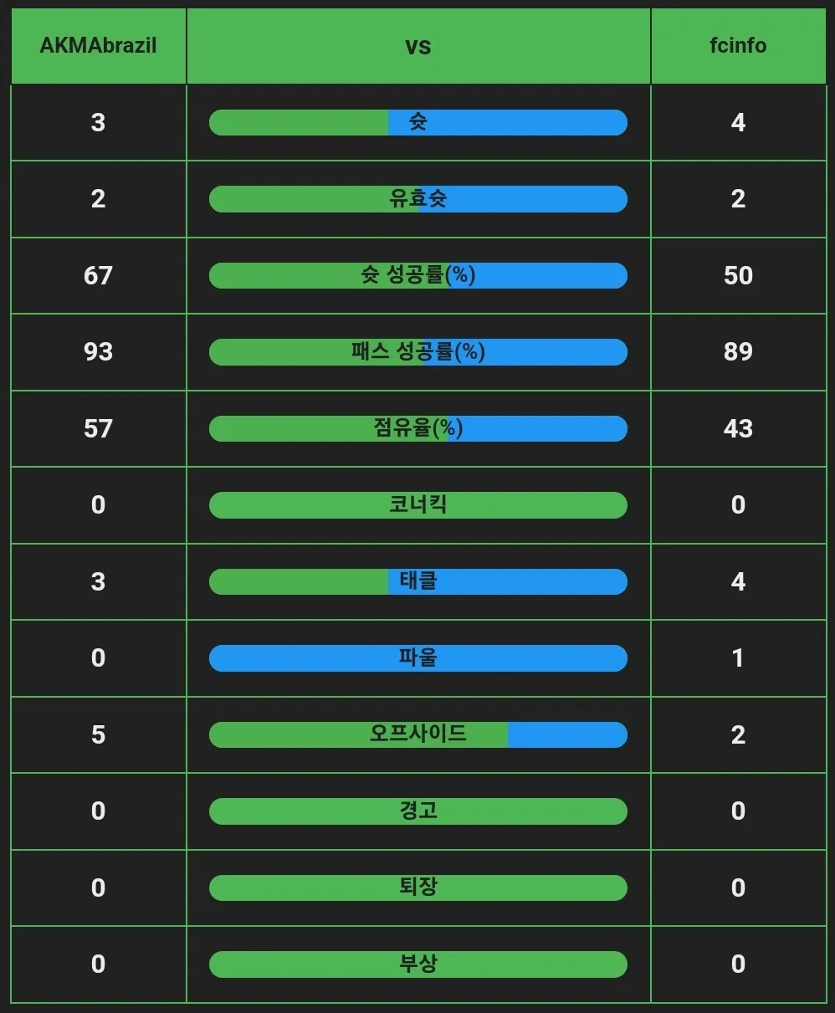Screen dimensions: 835x1013
Task: Click the blue 파울 bar
Action: [417, 658]
